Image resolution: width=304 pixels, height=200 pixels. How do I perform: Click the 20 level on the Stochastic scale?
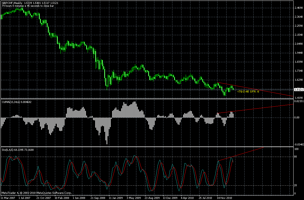click(296, 185)
